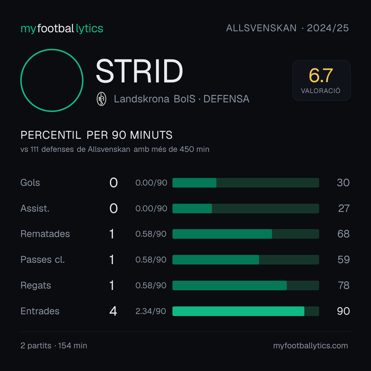Click the 90 percentile value for Entrades
Image resolution: width=371 pixels, height=371 pixels.
[343, 311]
